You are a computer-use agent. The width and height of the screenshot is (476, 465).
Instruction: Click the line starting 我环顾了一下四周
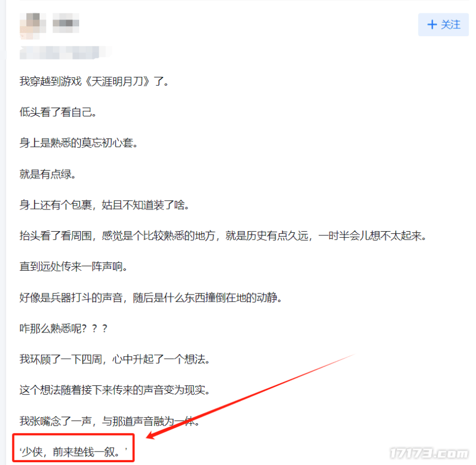click(115, 359)
